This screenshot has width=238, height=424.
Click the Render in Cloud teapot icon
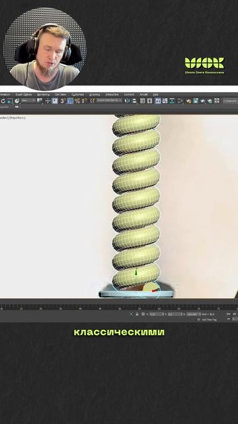coord(210,101)
